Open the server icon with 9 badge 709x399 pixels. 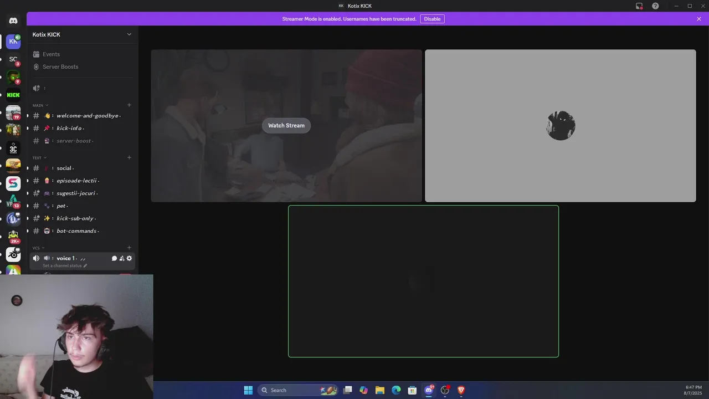(x=13, y=77)
